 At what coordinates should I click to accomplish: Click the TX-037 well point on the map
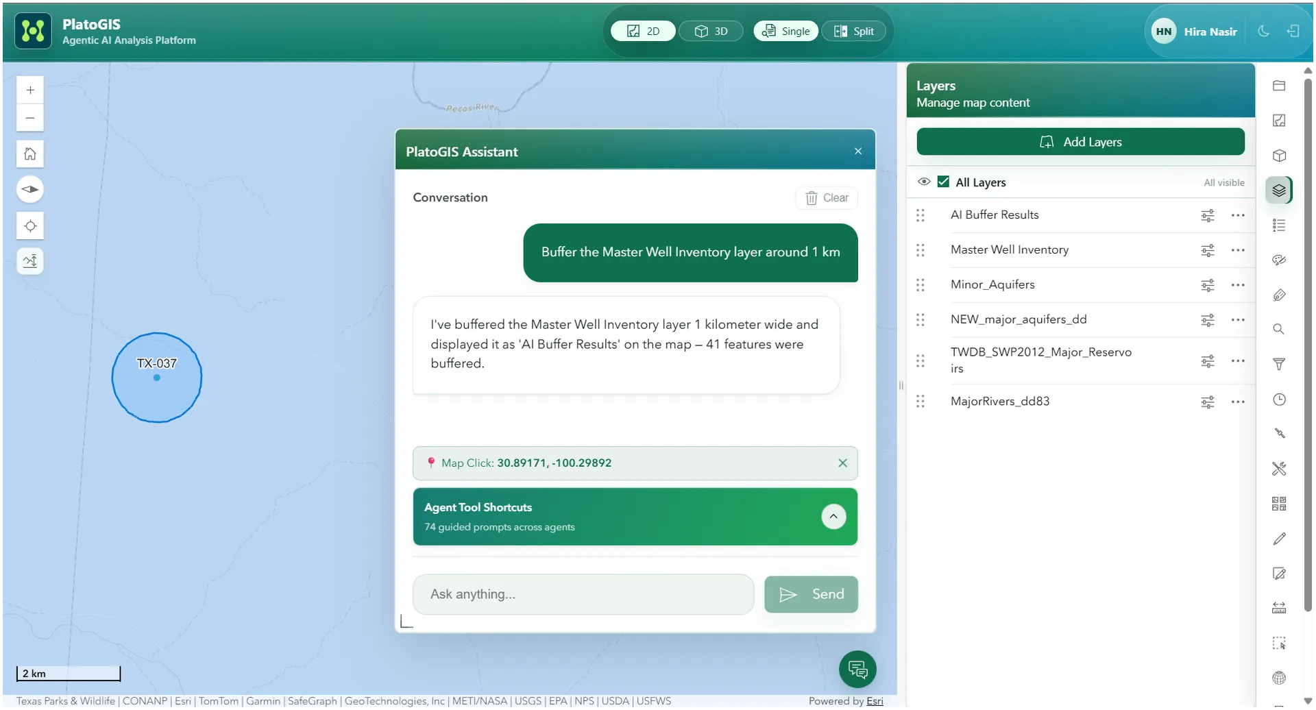(x=157, y=378)
